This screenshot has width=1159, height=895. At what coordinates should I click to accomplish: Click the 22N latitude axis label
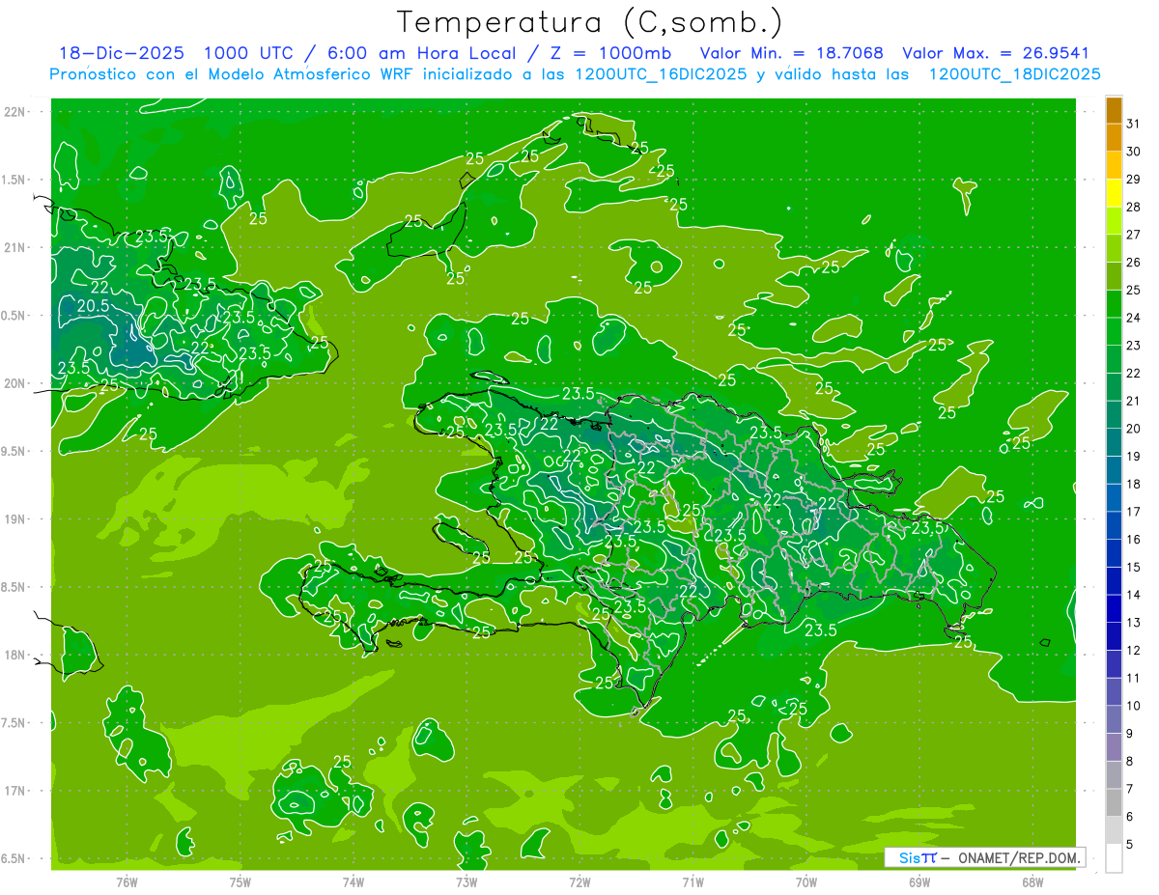[14, 112]
